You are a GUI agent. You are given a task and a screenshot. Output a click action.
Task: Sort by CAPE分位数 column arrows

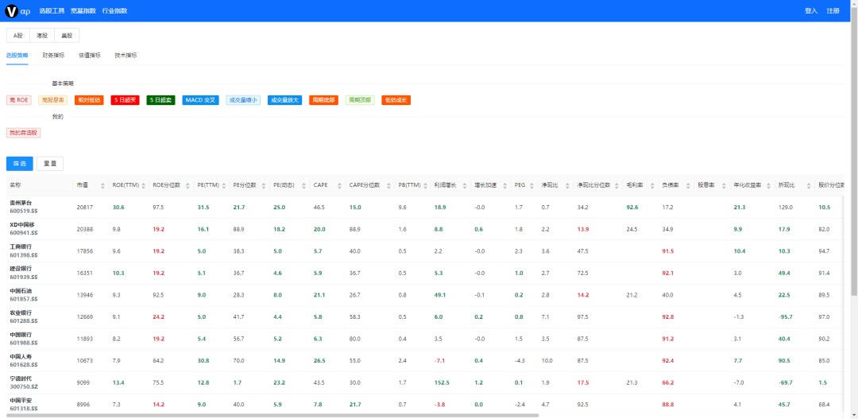[389, 185]
